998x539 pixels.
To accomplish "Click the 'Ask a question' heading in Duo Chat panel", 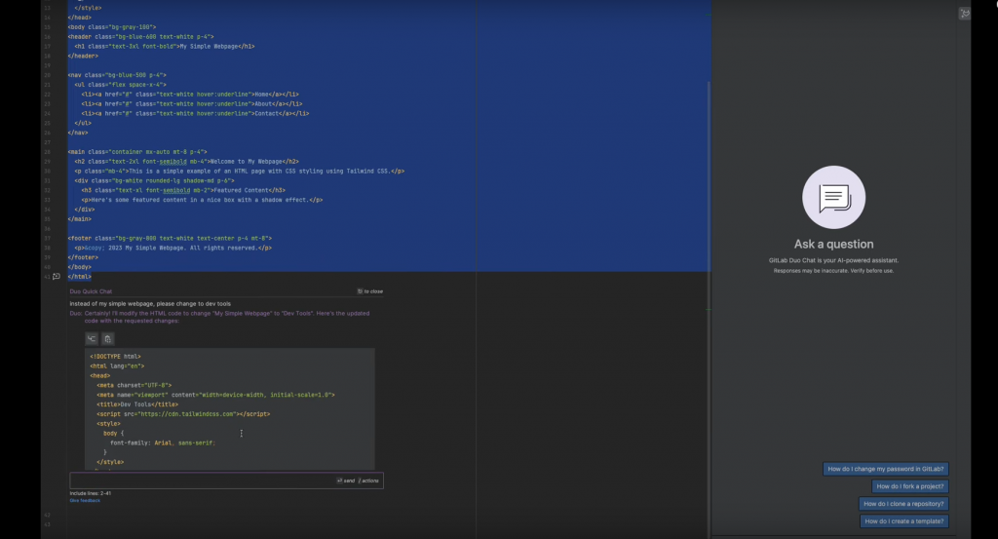I will click(x=834, y=244).
